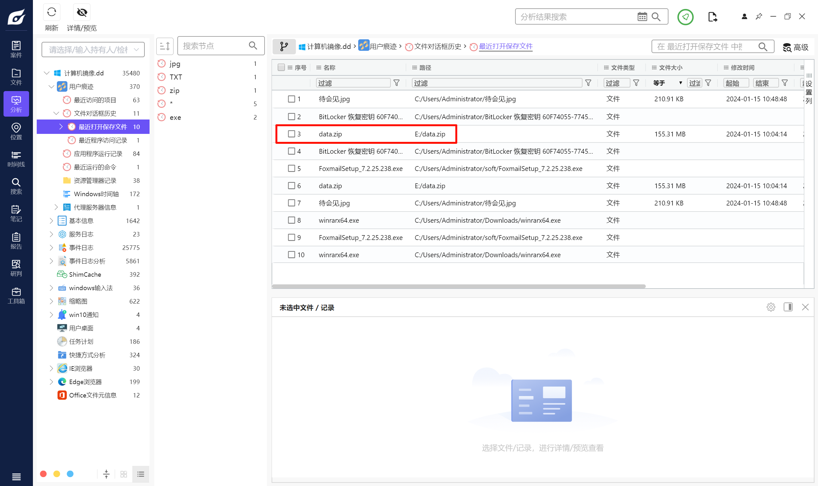
Task: Open the 时间线 sidebar section
Action: coord(16,159)
